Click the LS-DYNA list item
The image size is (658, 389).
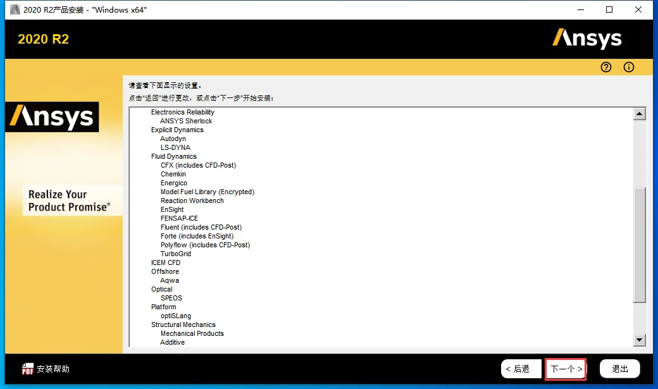coord(175,147)
